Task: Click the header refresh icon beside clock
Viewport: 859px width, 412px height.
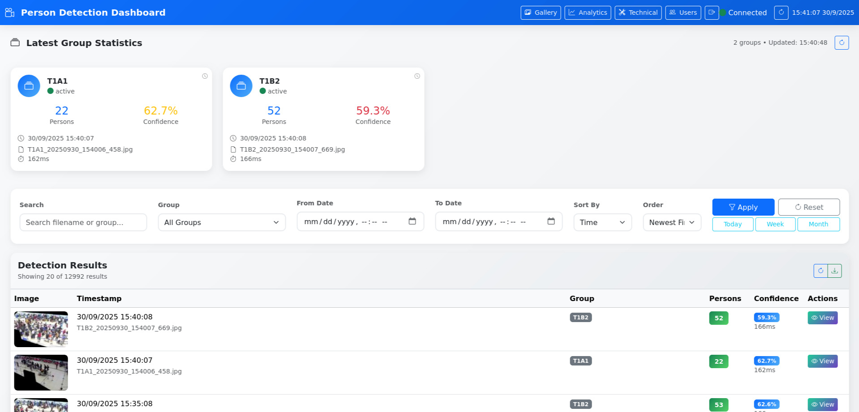Action: pyautogui.click(x=781, y=13)
